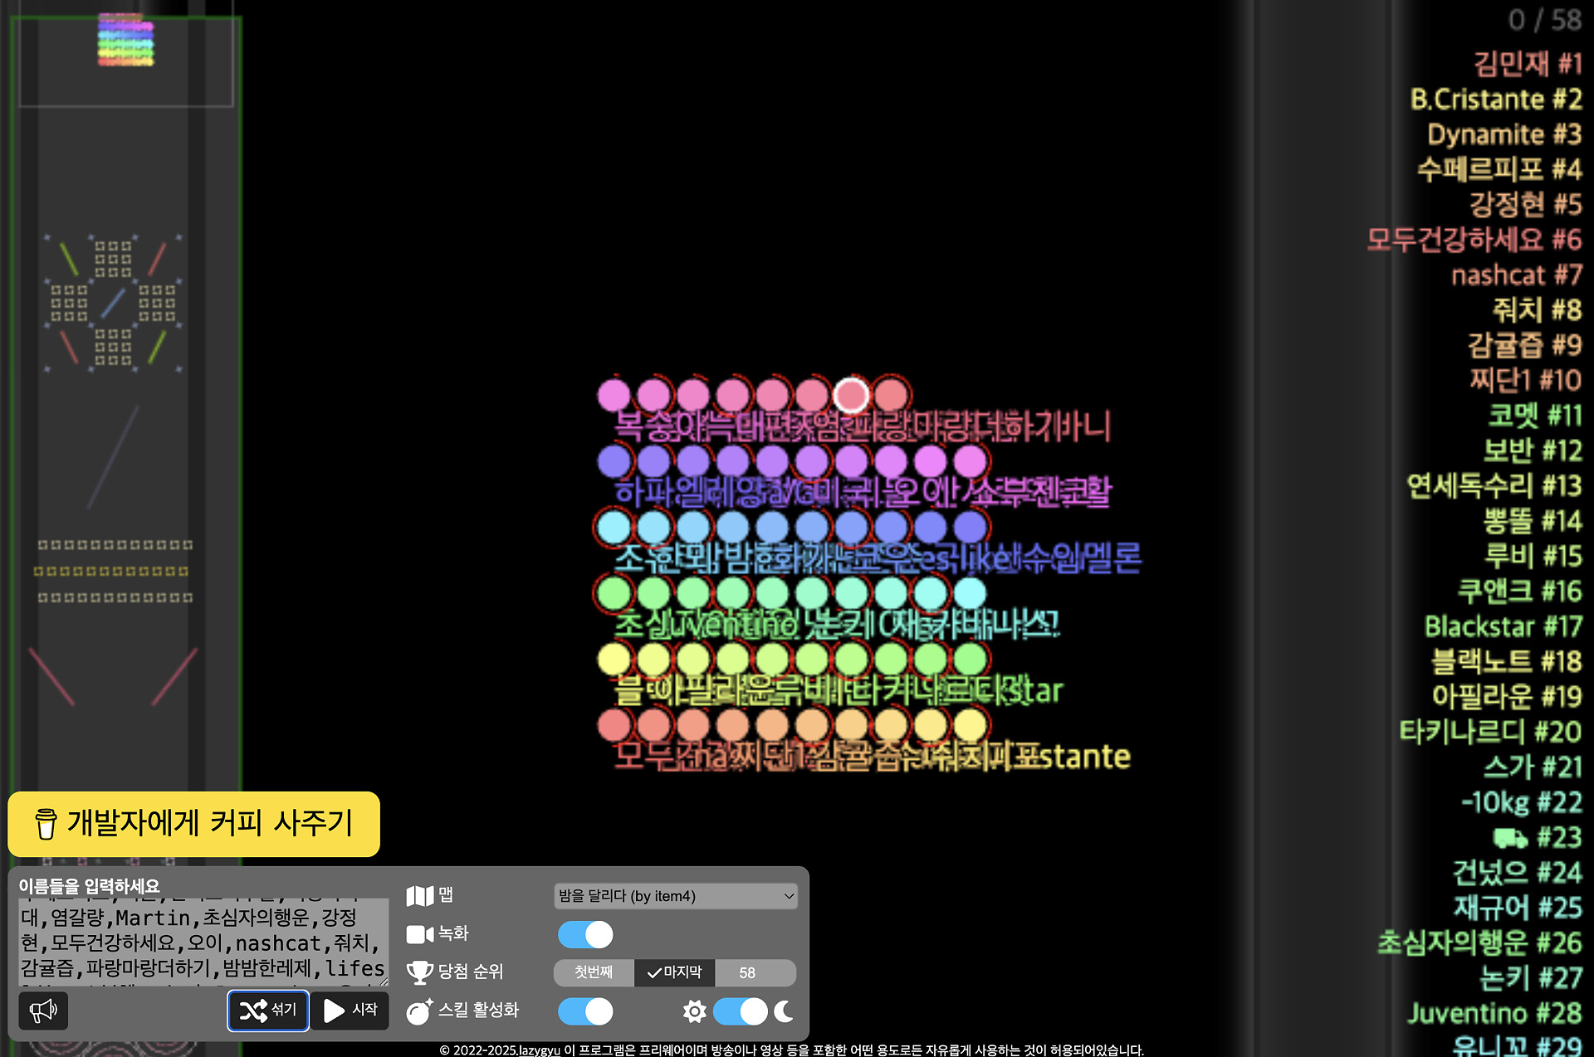Click the sun light-mode icon

point(694,1011)
